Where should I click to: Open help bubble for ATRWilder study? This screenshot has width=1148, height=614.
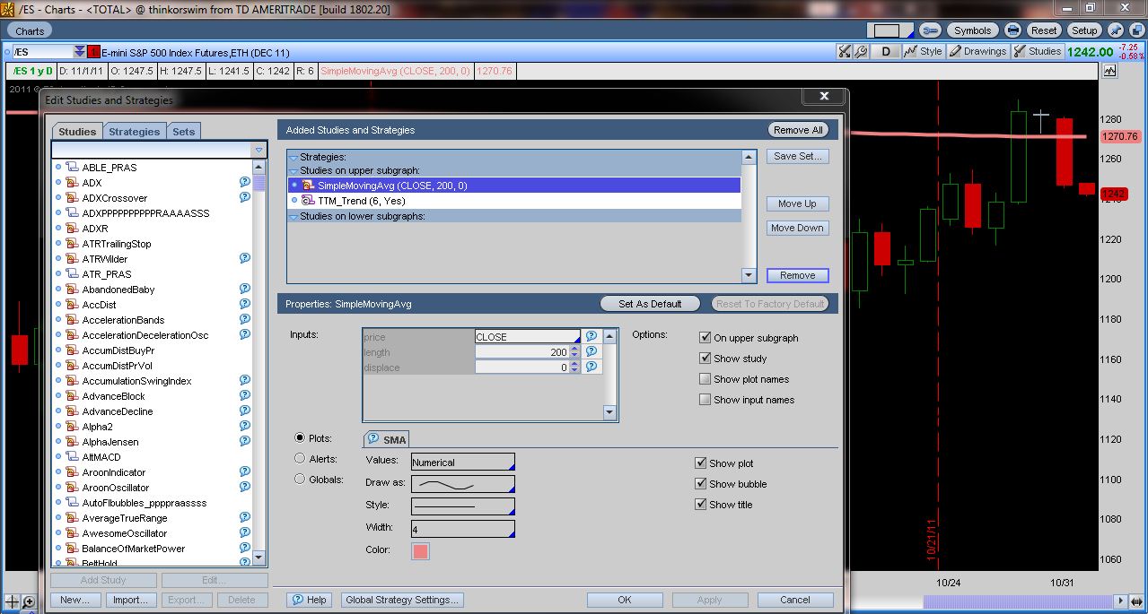tap(244, 258)
